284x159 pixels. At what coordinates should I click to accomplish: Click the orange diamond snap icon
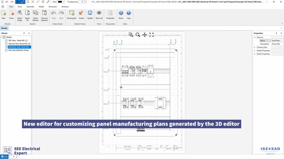point(43,2)
